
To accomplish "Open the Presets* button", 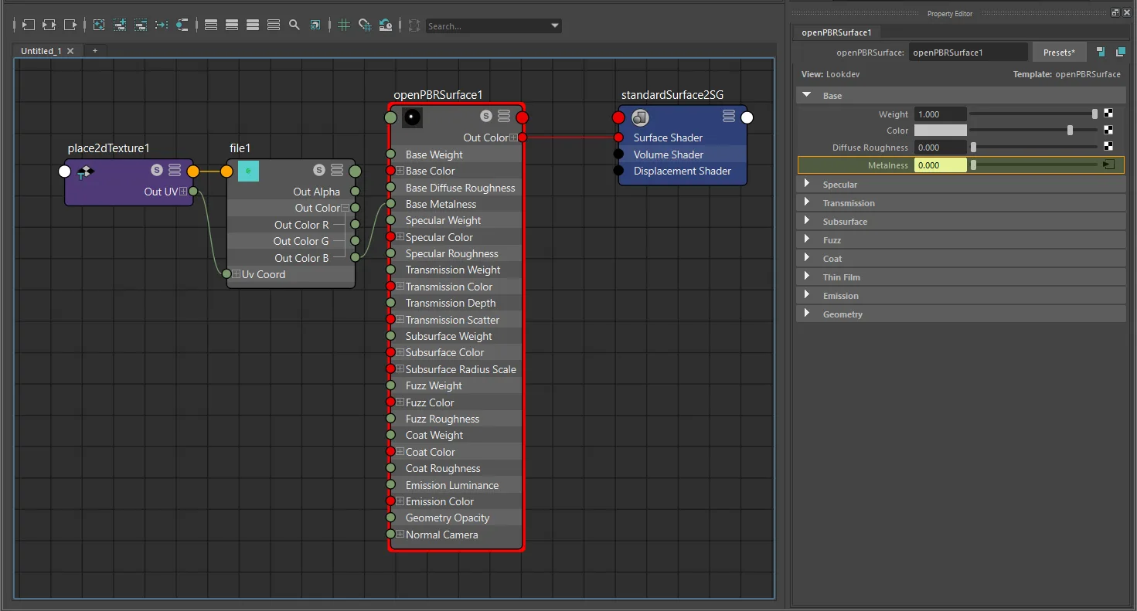I will tap(1059, 53).
